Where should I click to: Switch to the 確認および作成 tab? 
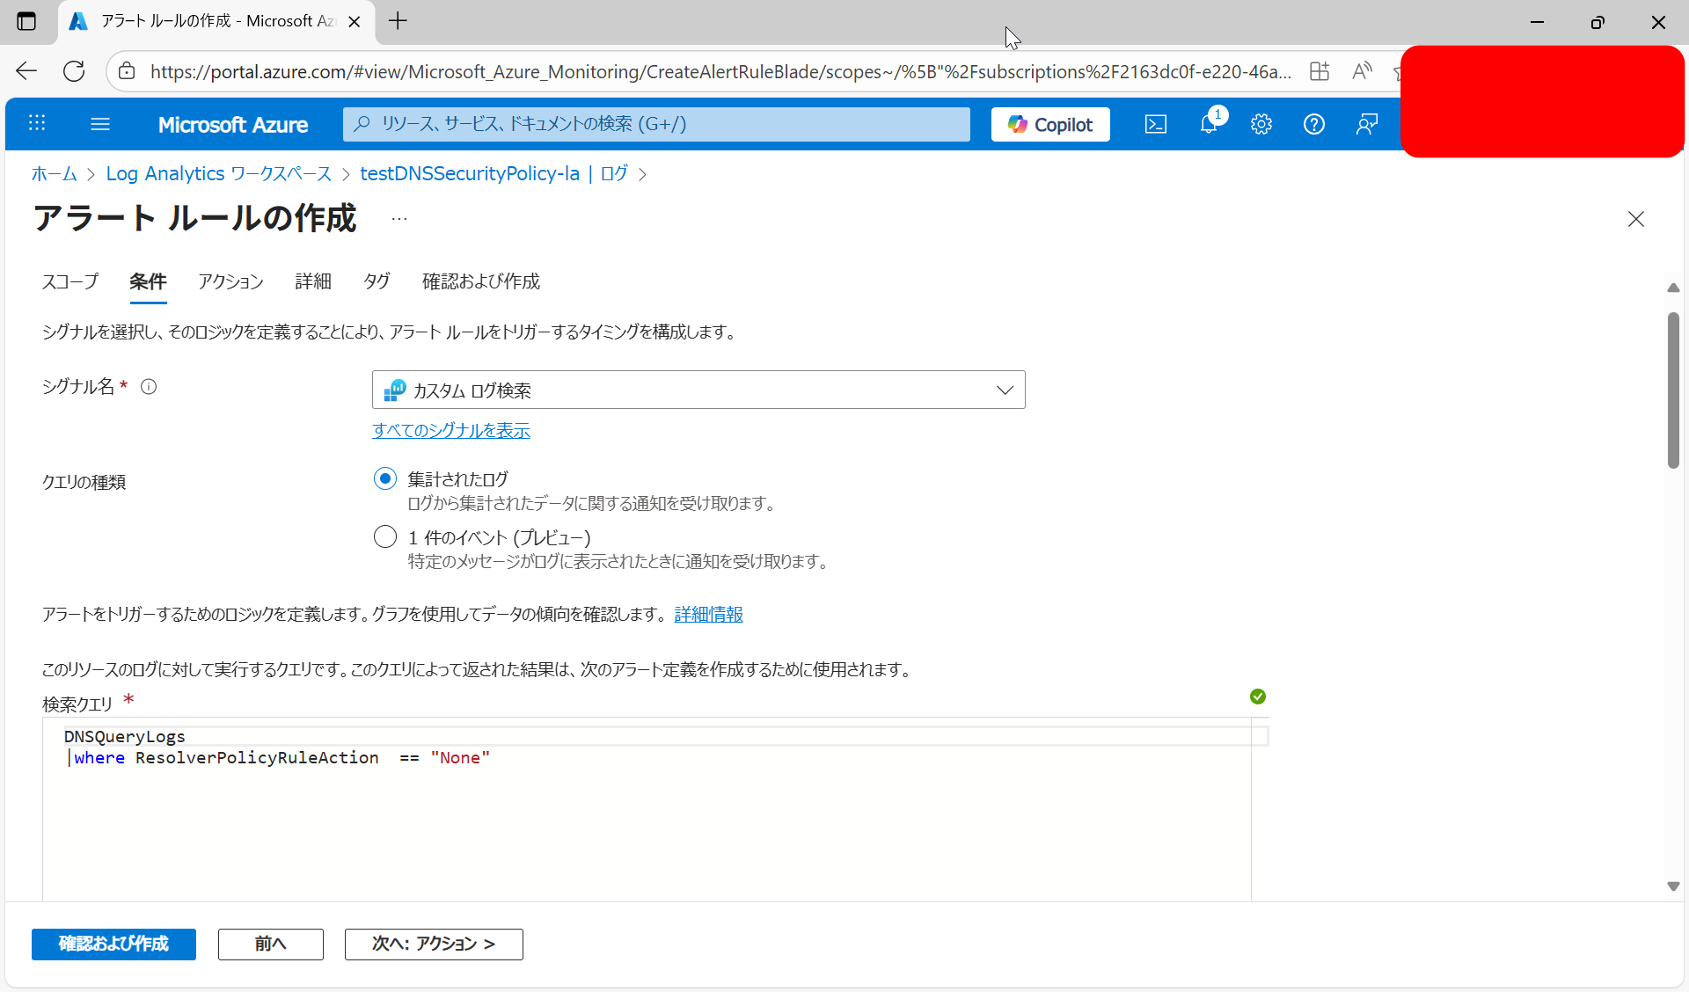pos(480,281)
